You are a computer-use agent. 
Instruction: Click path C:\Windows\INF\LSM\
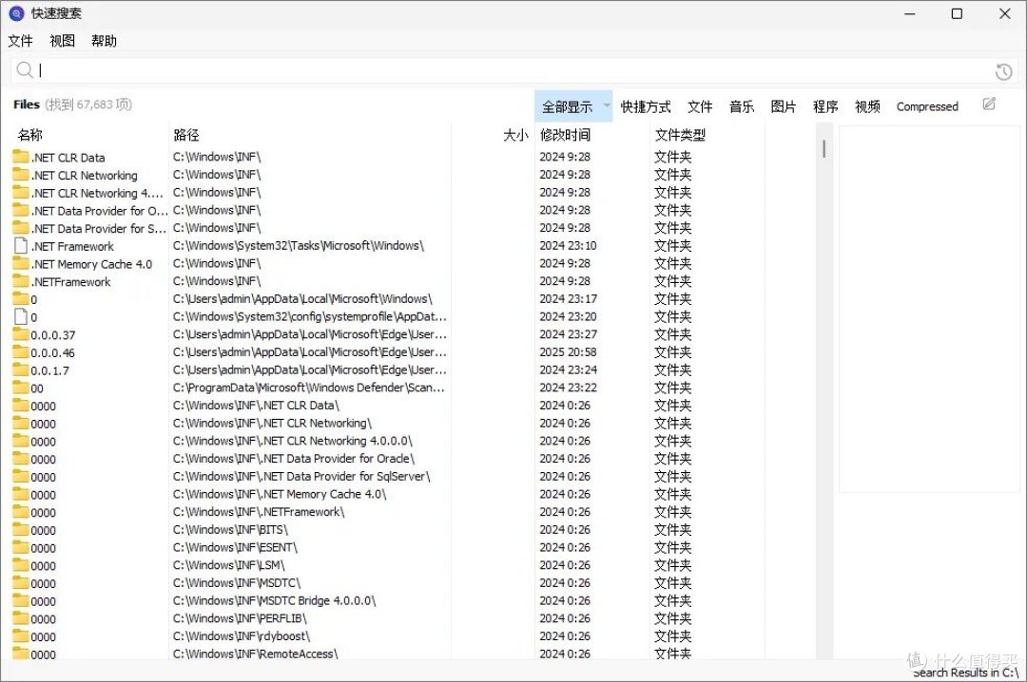(x=229, y=565)
